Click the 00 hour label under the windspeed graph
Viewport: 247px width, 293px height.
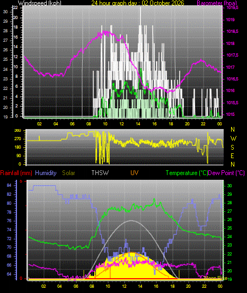coord(219,124)
